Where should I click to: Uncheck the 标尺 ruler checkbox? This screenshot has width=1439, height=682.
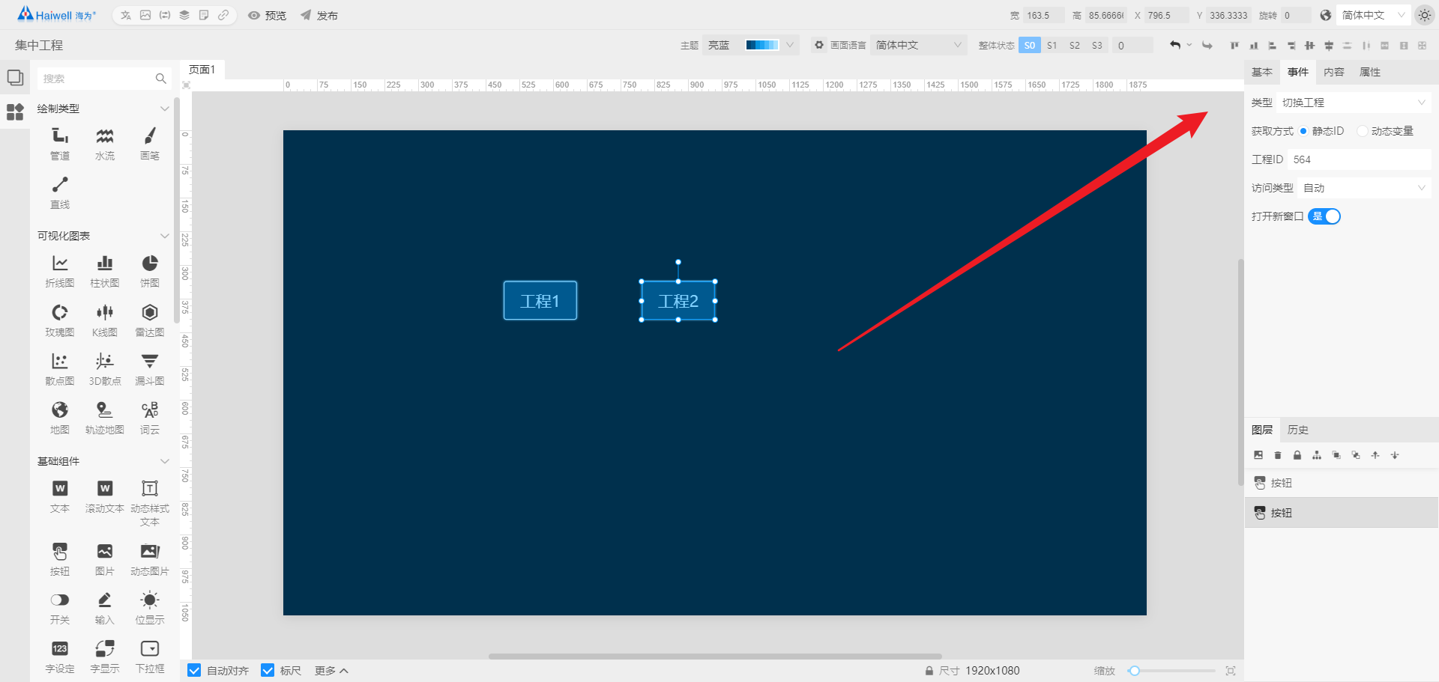268,671
